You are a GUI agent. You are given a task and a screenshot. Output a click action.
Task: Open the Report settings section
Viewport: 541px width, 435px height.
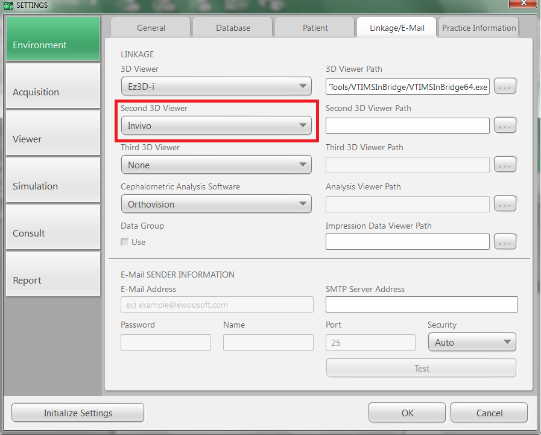[53, 274]
